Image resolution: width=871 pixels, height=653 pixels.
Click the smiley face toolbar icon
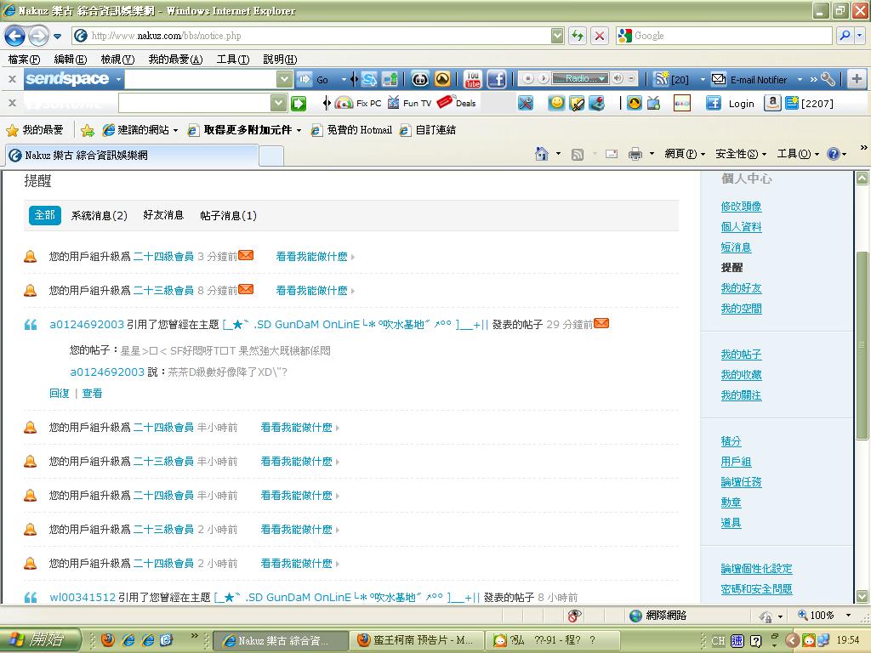[x=555, y=103]
